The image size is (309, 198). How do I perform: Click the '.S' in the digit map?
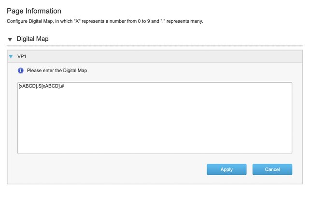pyautogui.click(x=40, y=87)
